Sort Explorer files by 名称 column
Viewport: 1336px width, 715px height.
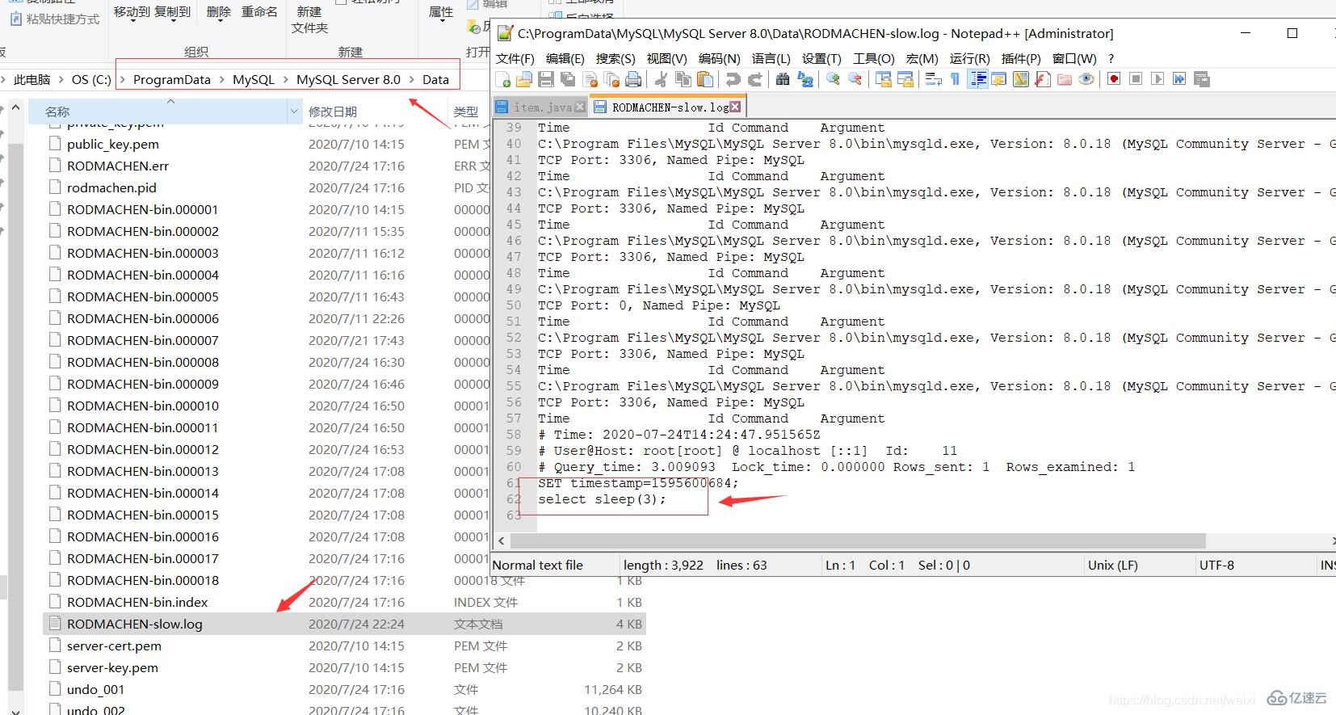(x=57, y=111)
